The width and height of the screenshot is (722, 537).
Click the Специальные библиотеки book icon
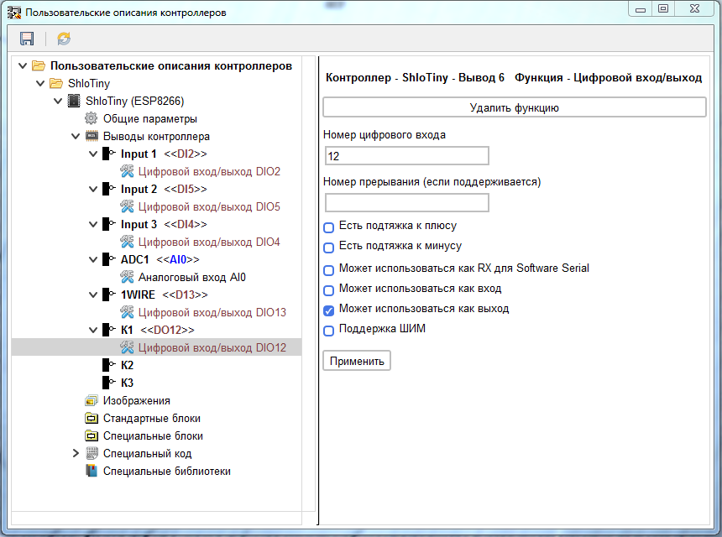click(x=92, y=471)
